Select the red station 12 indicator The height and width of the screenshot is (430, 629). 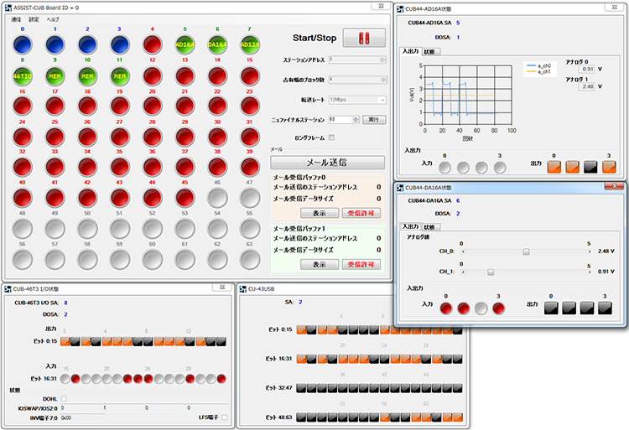pyautogui.click(x=153, y=75)
